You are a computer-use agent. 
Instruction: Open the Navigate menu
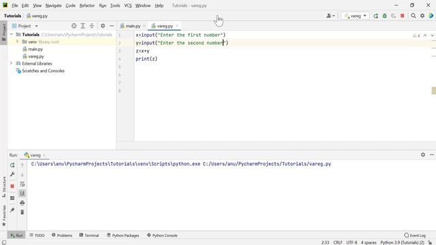click(53, 5)
